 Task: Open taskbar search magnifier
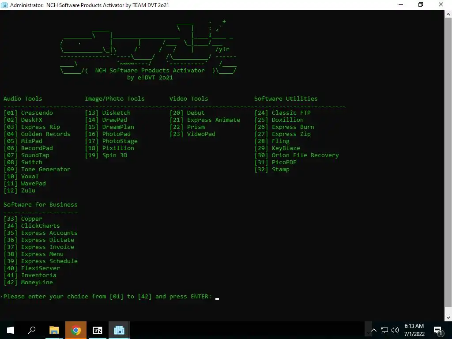tap(32, 330)
